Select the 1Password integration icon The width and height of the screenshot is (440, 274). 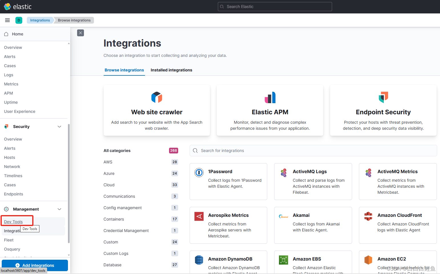[x=199, y=173]
